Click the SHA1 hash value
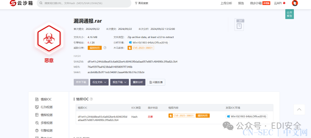 [x=116, y=72]
